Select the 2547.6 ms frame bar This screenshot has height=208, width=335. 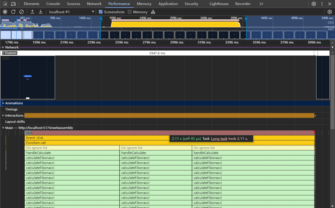click(157, 53)
